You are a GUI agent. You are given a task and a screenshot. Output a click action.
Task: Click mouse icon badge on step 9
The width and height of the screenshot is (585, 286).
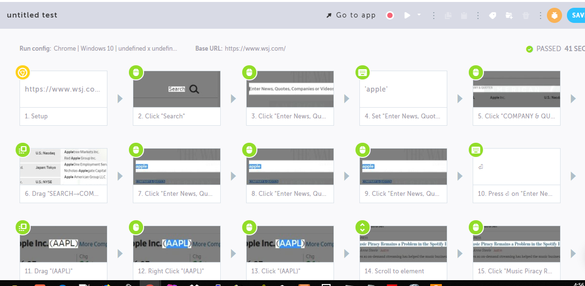362,150
